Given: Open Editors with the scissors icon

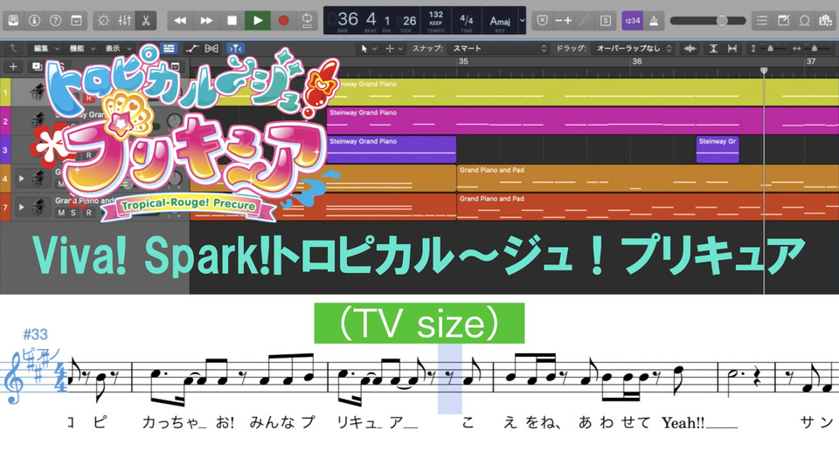Looking at the screenshot, I should click(146, 21).
